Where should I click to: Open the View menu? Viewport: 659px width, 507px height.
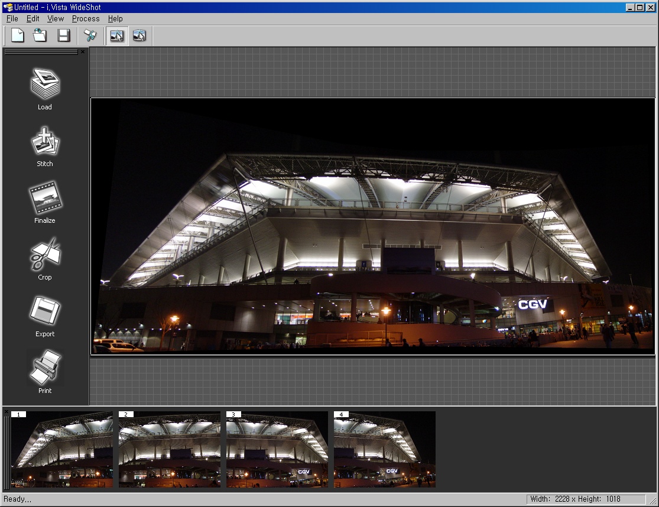pyautogui.click(x=55, y=18)
